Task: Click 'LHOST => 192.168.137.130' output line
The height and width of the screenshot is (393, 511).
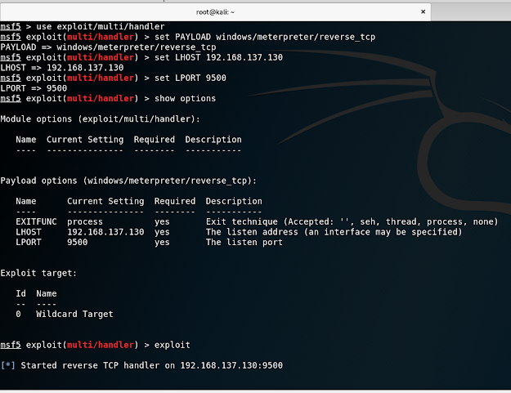Action: 62,68
